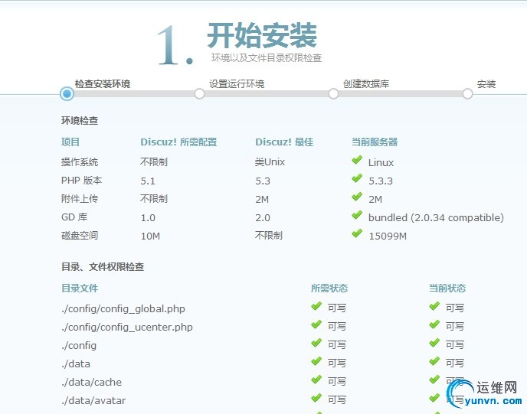527x414 pixels.
Task: Click the green check beside 5.3.3
Action: [357, 178]
